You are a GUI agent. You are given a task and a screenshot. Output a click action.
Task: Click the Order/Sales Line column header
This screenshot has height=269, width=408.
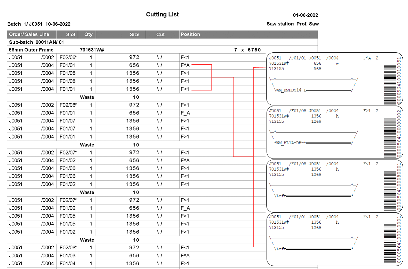pyautogui.click(x=29, y=34)
